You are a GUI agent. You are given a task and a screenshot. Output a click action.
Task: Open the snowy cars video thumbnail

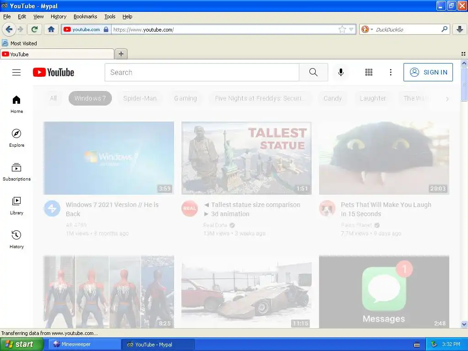coord(246,292)
